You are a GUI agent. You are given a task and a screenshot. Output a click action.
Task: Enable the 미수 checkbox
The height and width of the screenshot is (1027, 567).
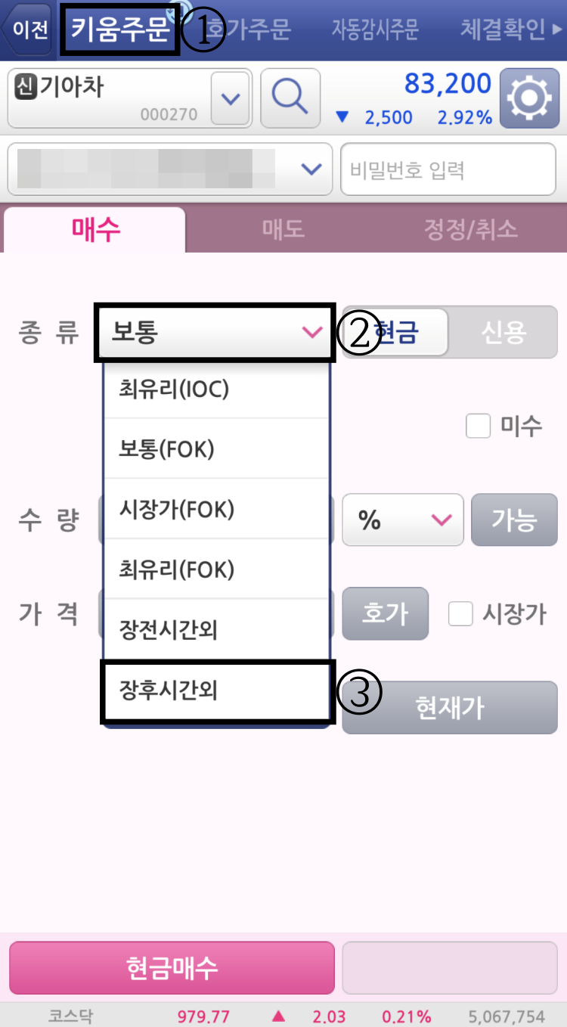tap(478, 426)
